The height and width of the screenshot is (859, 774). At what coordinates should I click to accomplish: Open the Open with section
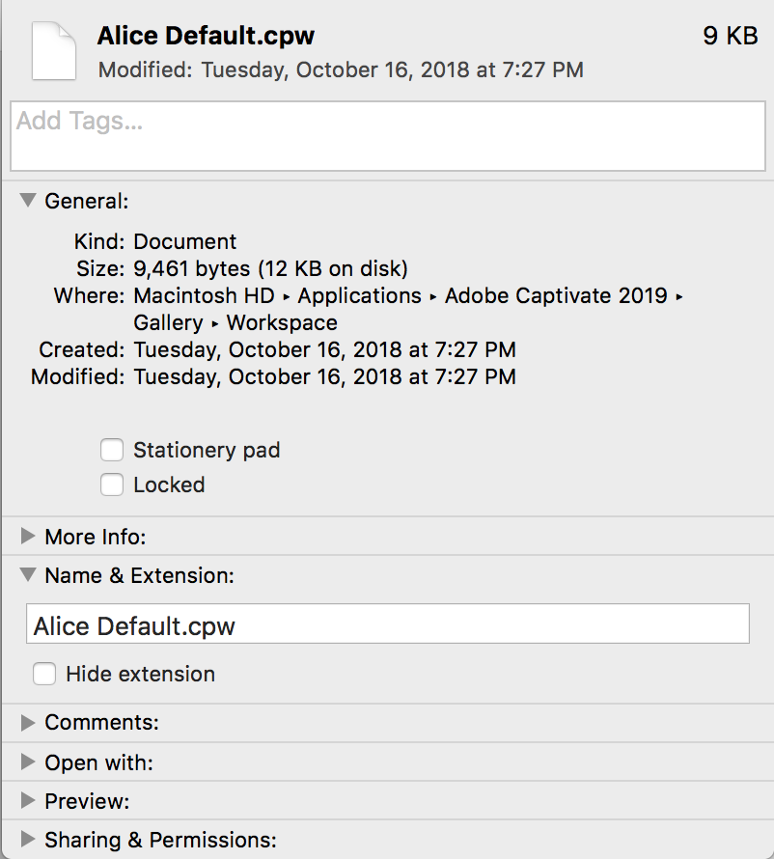pos(28,762)
